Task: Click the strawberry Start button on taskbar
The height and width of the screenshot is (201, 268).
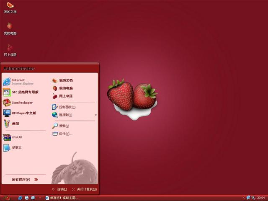Action: [x=7, y=198]
